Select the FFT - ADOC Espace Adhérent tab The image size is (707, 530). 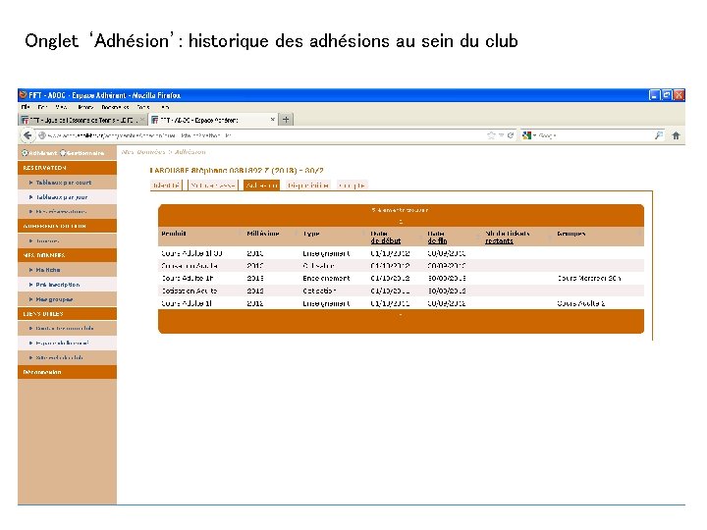coord(213,120)
